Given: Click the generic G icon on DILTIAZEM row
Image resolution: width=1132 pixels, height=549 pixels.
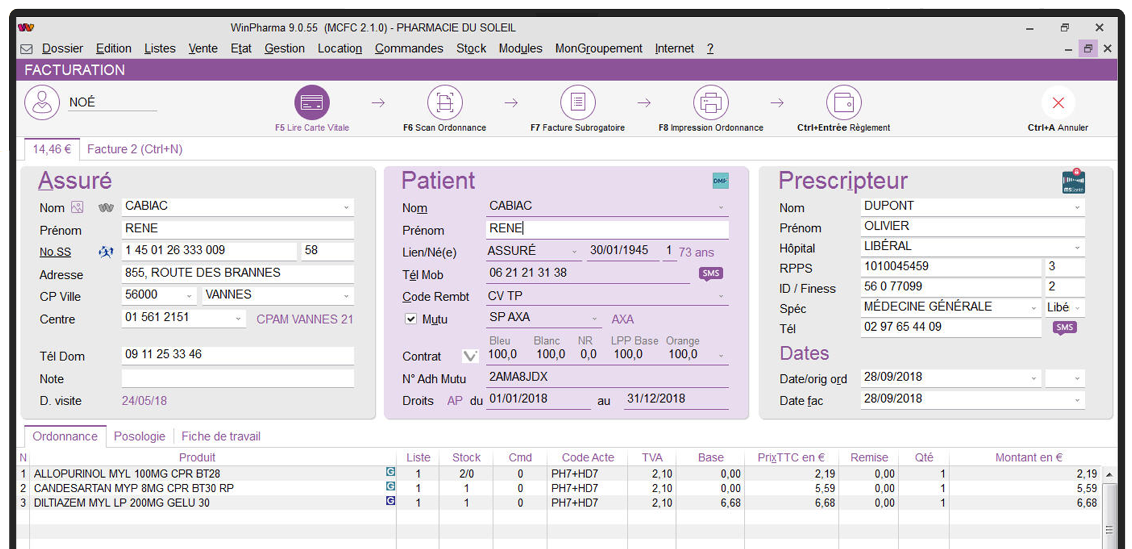Looking at the screenshot, I should [391, 501].
